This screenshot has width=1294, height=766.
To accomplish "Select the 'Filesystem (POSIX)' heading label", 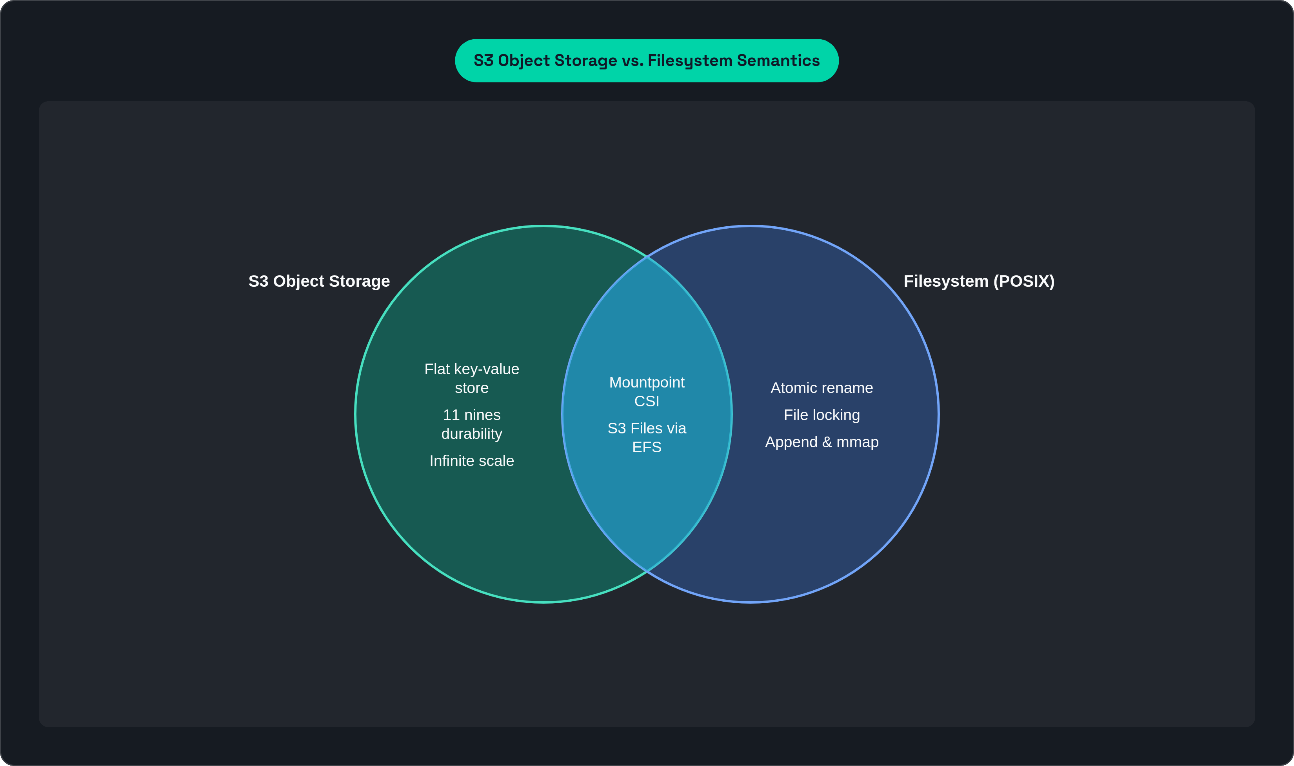I will [x=979, y=281].
